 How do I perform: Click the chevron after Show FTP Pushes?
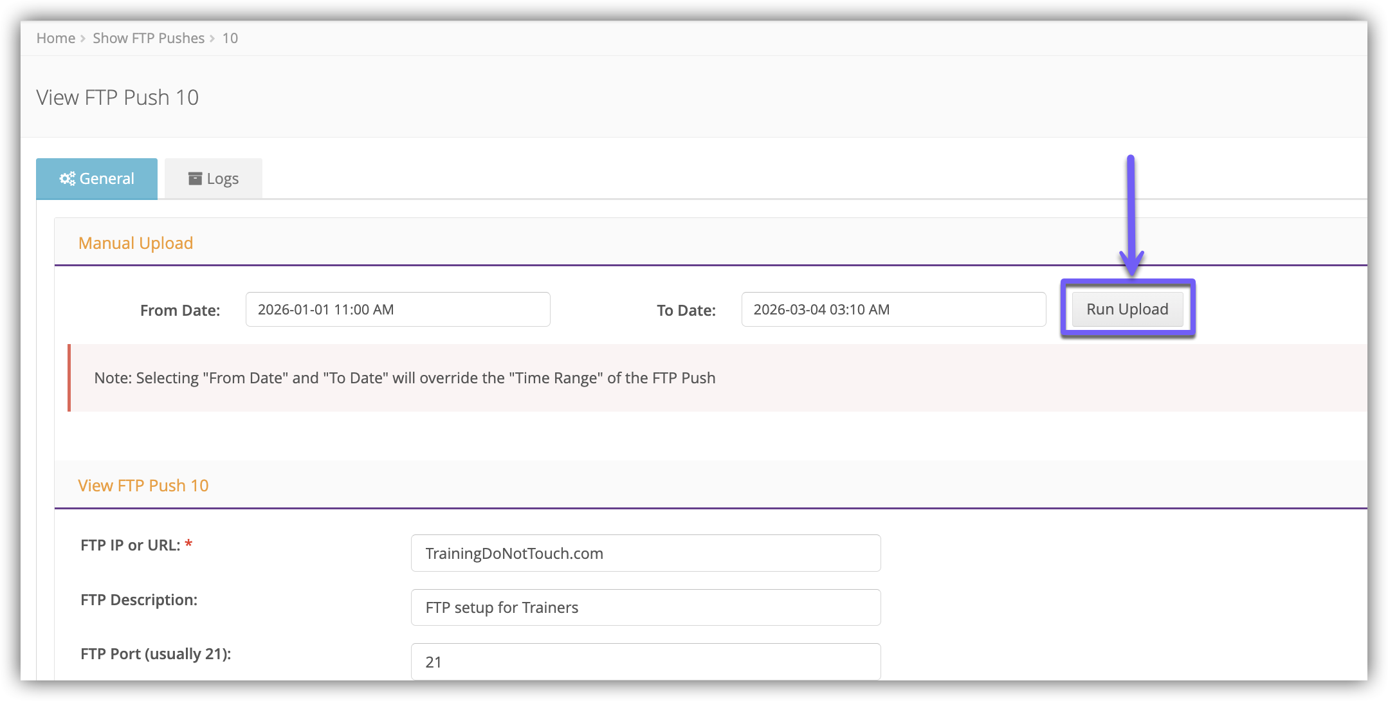tap(212, 39)
